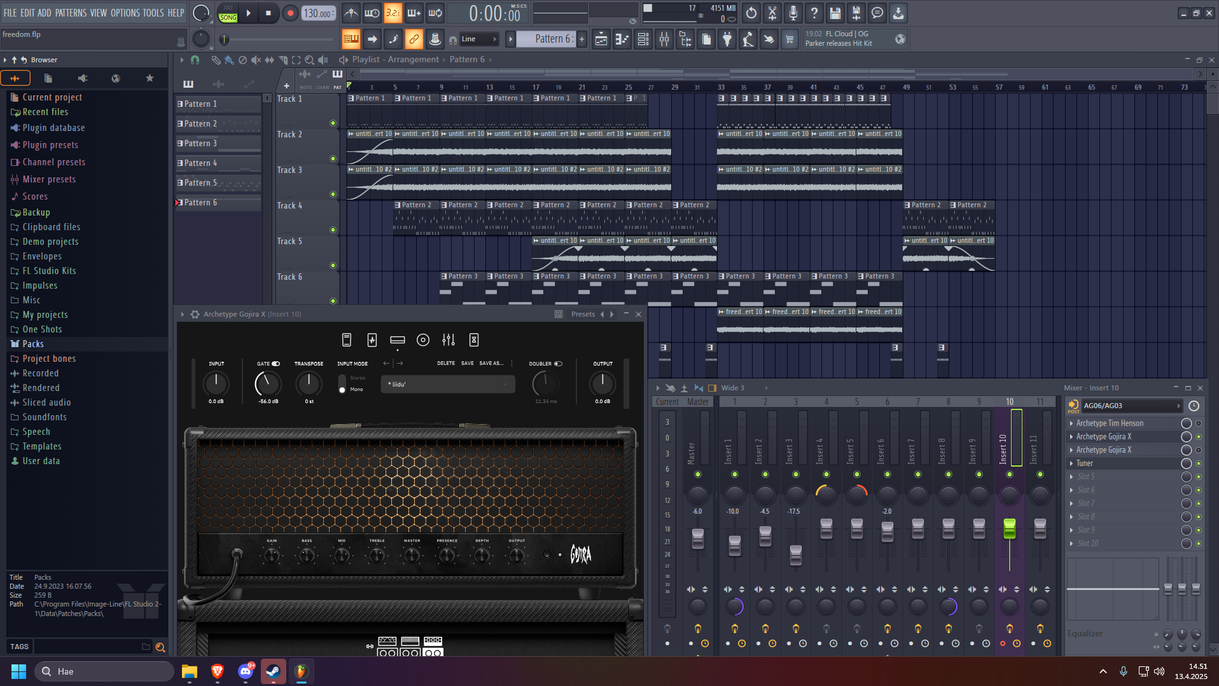Screen dimensions: 1219x686
Task: Toggle the recording countdown button
Action: click(x=393, y=13)
